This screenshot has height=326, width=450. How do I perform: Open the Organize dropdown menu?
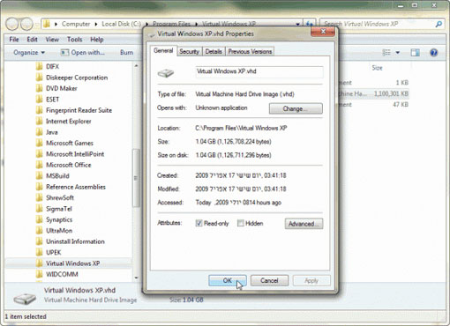click(x=29, y=53)
